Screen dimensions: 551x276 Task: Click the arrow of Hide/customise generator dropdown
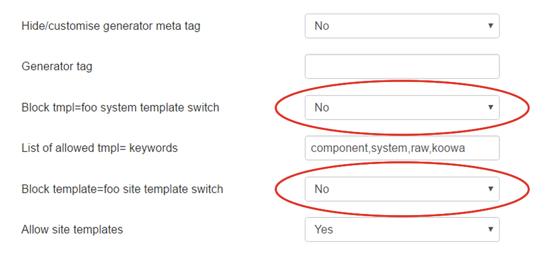(x=491, y=26)
